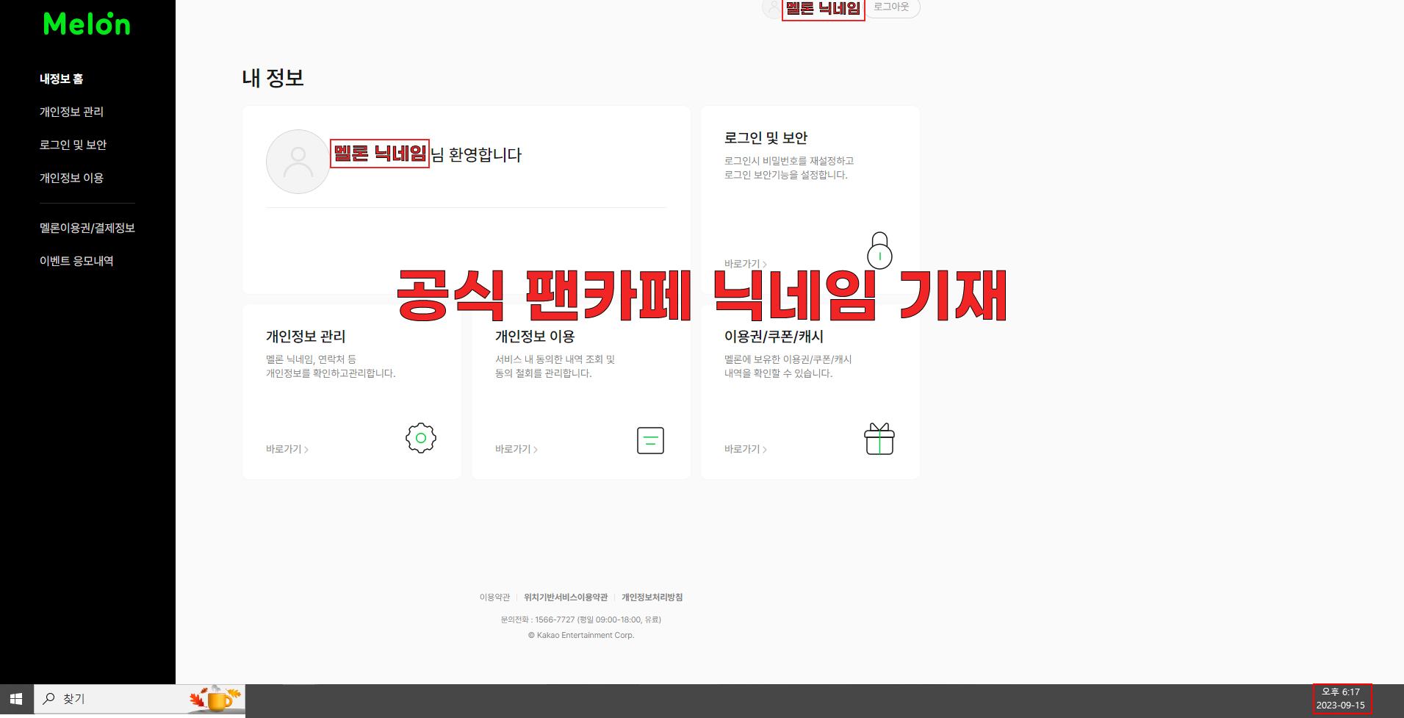Viewport: 1404px width, 718px height.
Task: Open the Windows Start menu
Action: coord(16,699)
